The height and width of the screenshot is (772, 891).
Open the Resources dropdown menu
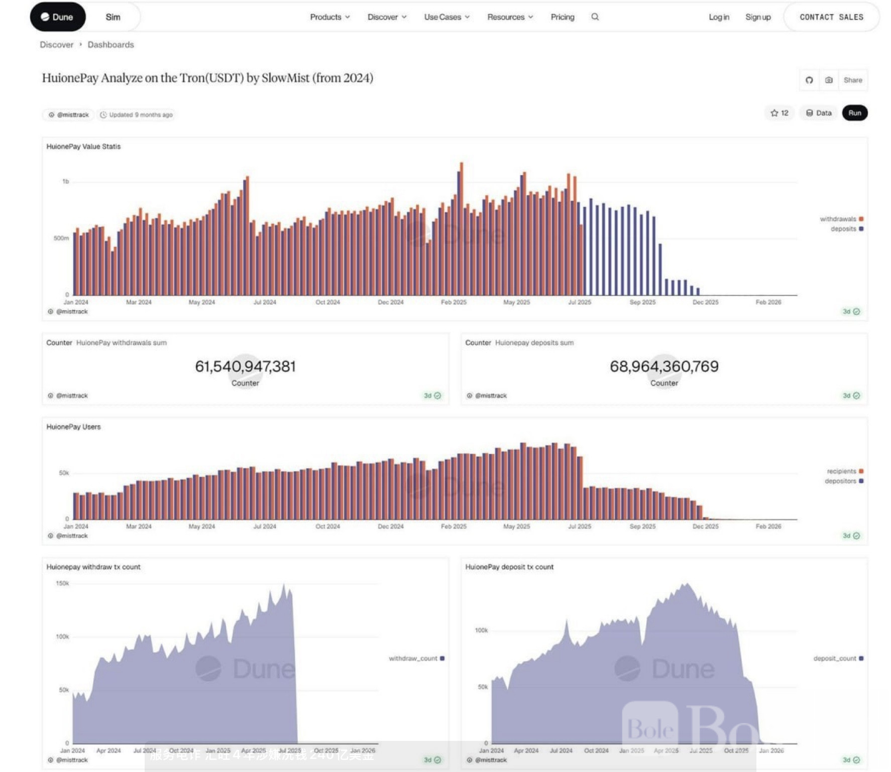pyautogui.click(x=510, y=17)
